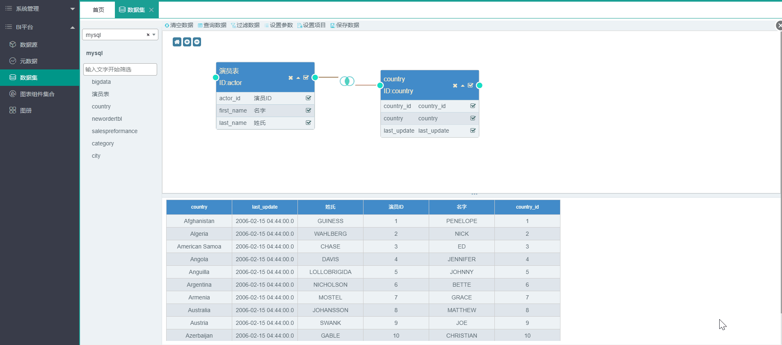
Task: Click the right connector dot on country table
Action: 479,85
